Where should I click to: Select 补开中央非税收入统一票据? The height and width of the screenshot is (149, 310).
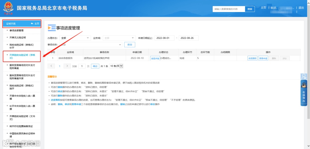(x=22, y=108)
